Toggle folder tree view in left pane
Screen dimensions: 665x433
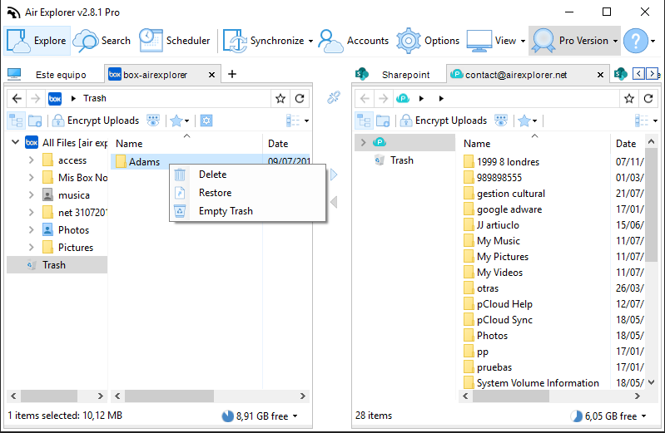[16, 121]
